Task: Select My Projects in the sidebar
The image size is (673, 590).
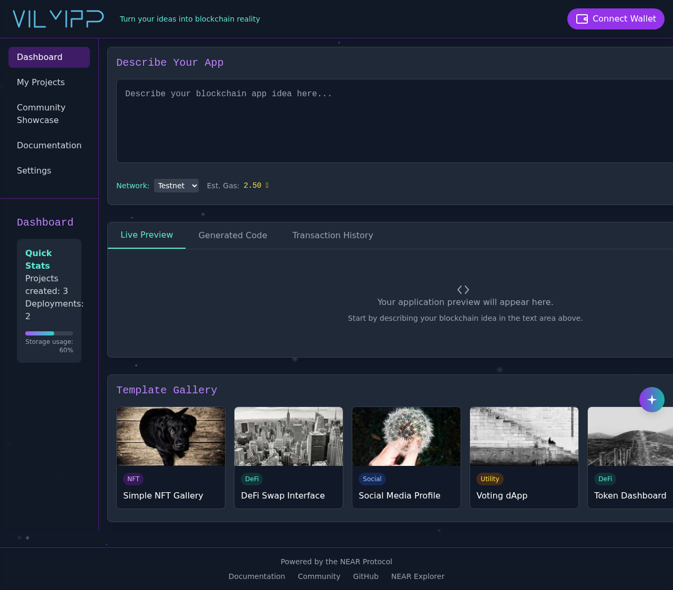Action: point(40,82)
